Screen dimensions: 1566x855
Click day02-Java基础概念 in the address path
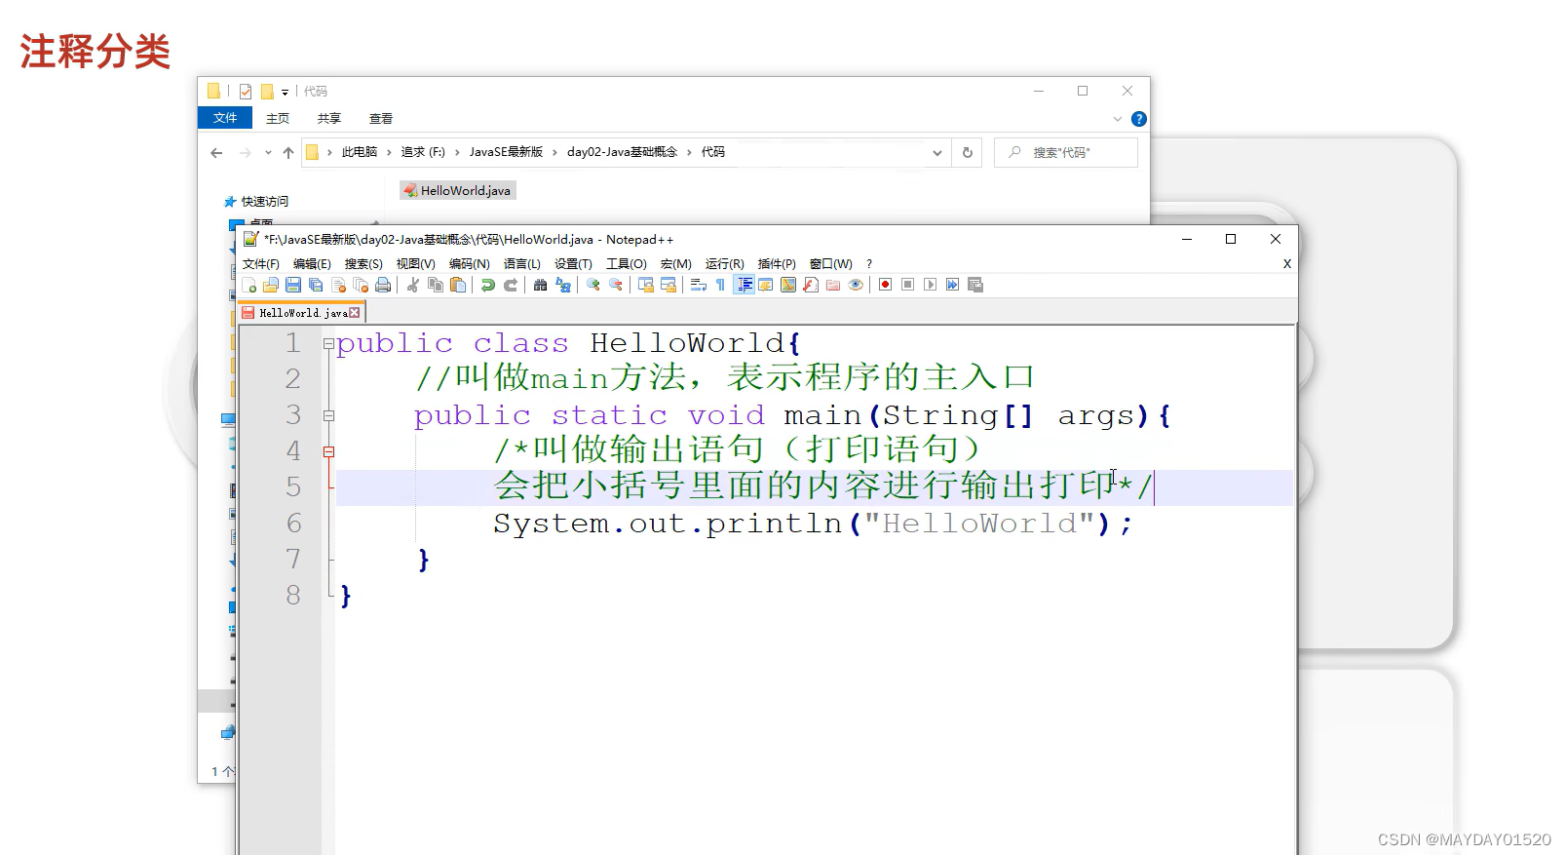point(622,152)
